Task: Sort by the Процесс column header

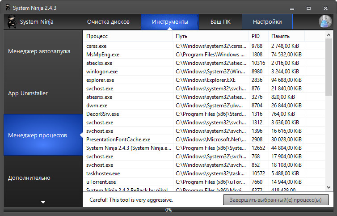Action: tap(128, 36)
